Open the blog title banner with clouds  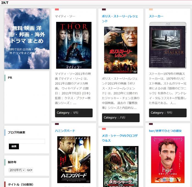click(27, 39)
